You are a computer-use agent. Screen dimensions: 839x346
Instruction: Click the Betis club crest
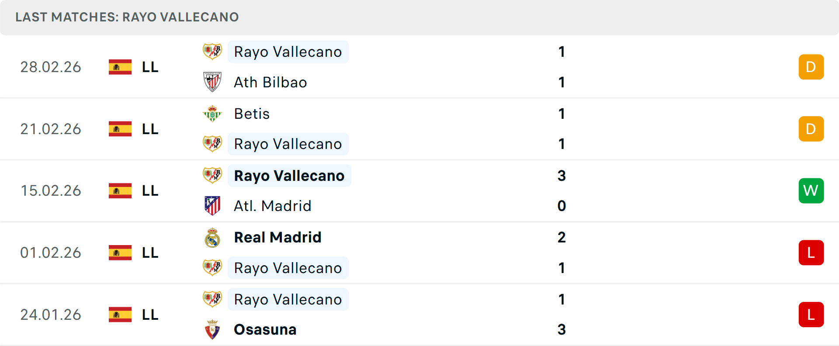pos(212,114)
